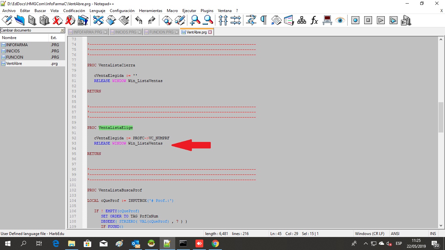Open Replace with the magnifier-pencil icon
Image resolution: width=445 pixels, height=250 pixels.
coord(180,21)
